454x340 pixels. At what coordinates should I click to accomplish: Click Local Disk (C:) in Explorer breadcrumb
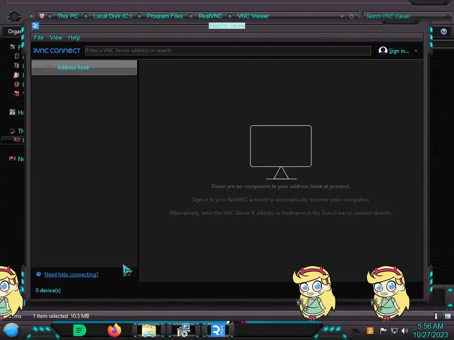point(112,16)
